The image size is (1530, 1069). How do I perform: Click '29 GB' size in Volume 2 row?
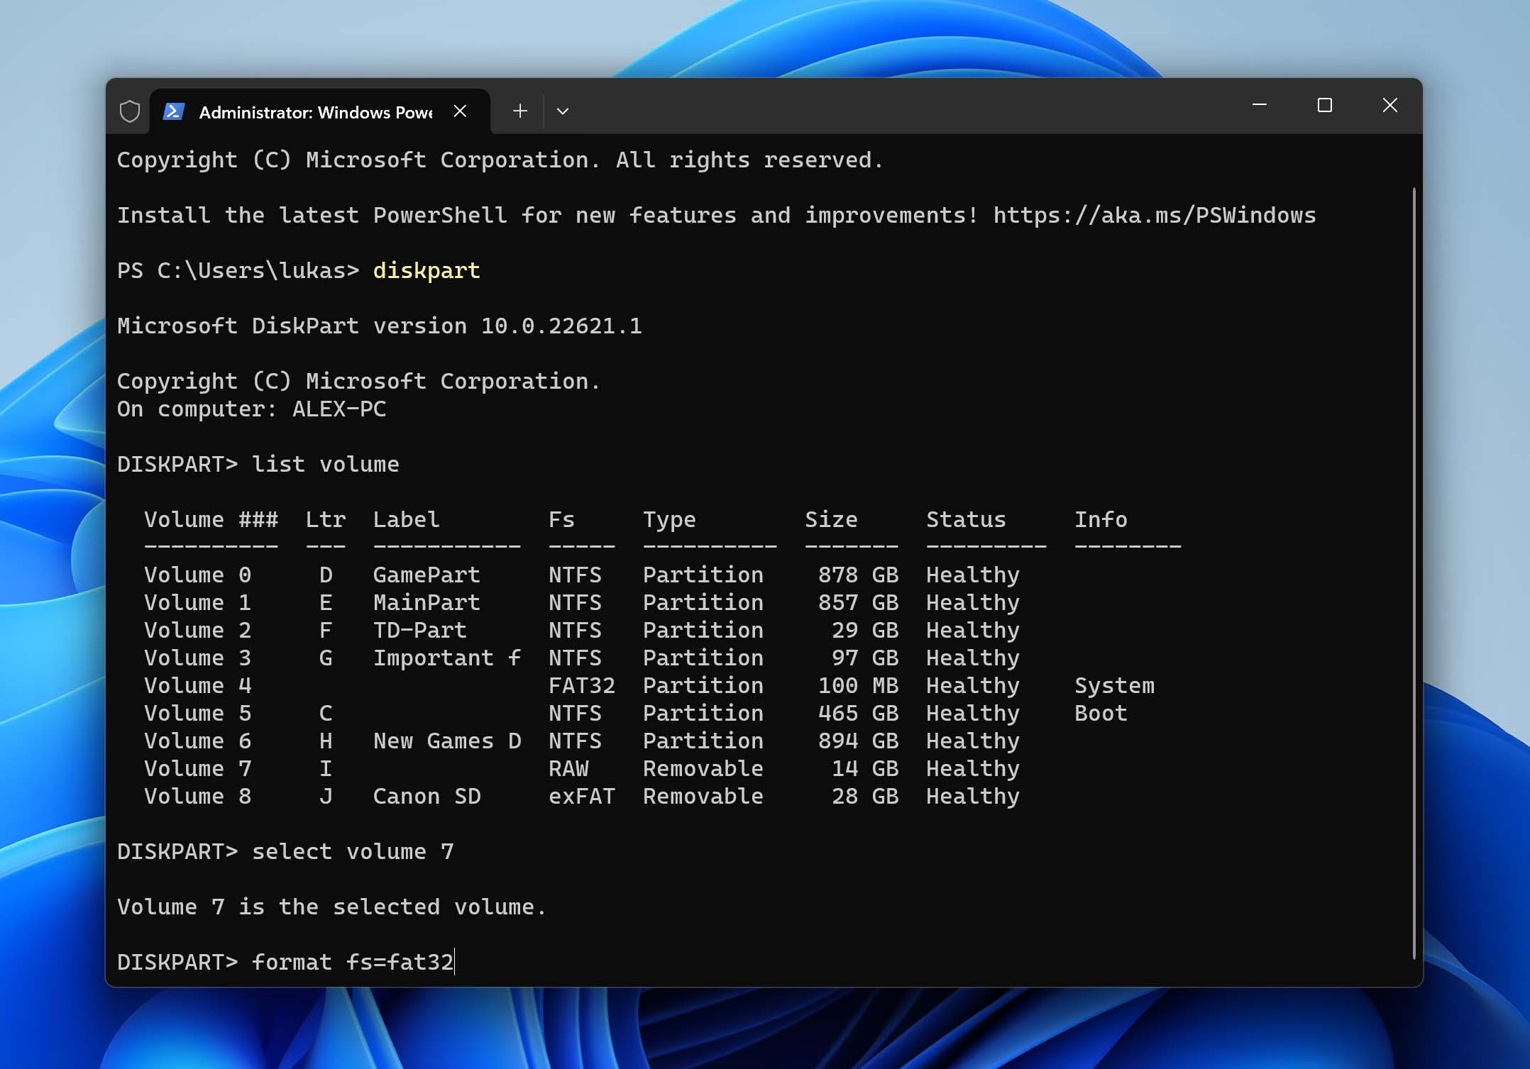(865, 630)
